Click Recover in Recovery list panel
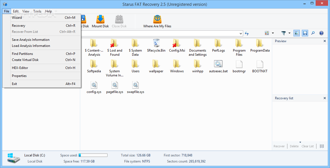This screenshot has width=330, height=168. coord(279,146)
